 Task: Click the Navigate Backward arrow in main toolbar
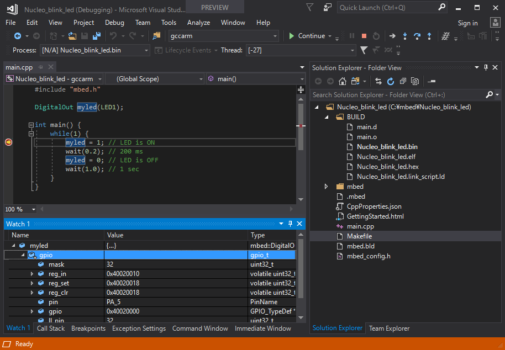coord(18,36)
